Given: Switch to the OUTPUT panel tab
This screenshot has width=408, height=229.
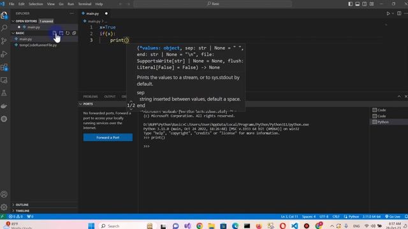Looking at the screenshot, I should pos(110,97).
